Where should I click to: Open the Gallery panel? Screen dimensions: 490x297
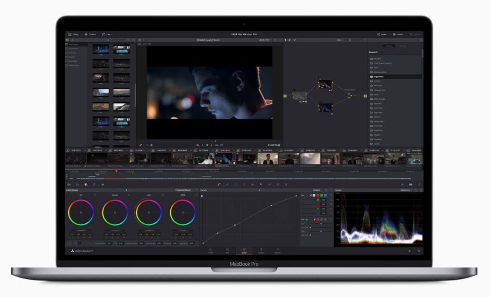point(73,34)
